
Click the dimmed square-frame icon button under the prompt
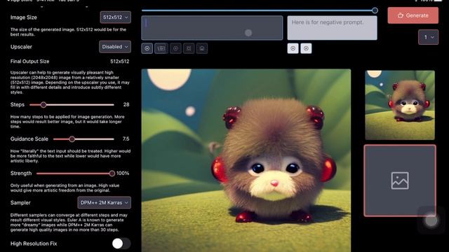click(189, 48)
